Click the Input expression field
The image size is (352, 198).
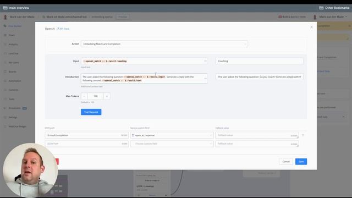144,61
